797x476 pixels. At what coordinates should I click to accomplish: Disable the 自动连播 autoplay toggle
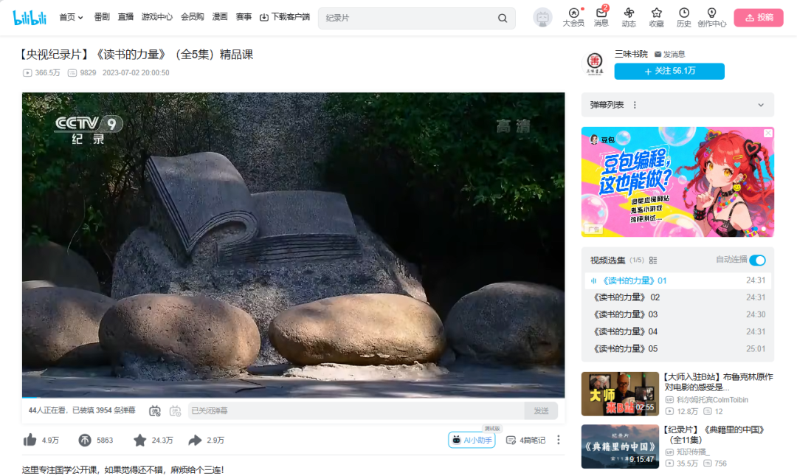759,261
